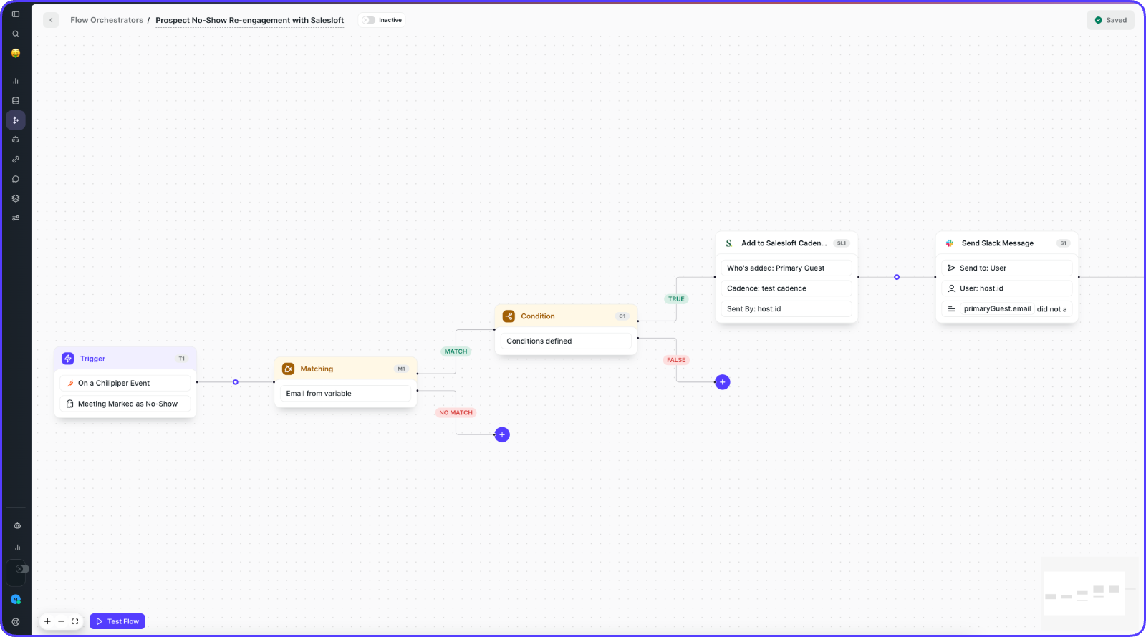Open the sliders settings sidebar icon

[x=16, y=218]
